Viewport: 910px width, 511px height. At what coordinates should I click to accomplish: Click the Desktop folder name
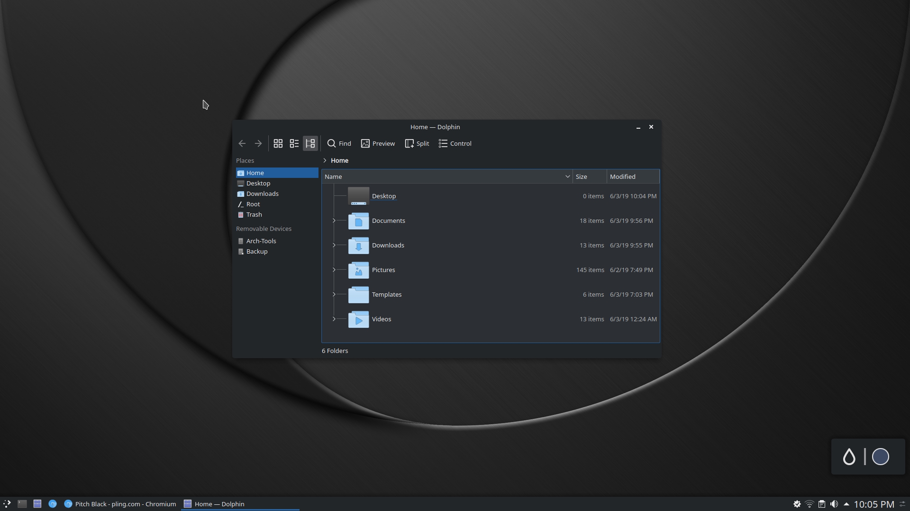tap(384, 196)
